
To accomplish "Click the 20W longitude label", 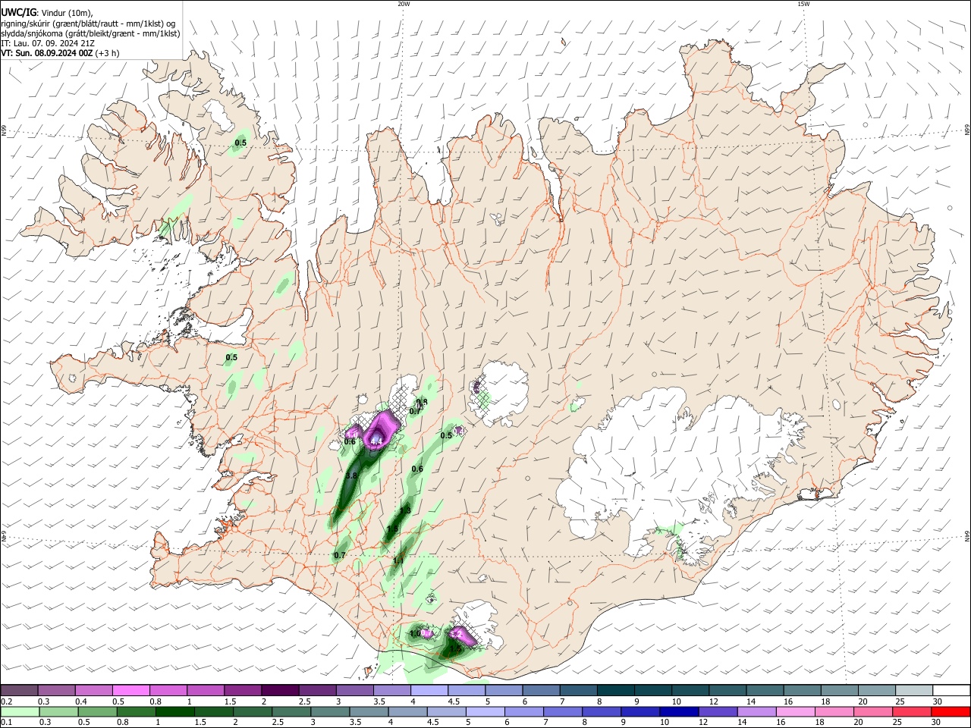I will click(x=404, y=4).
